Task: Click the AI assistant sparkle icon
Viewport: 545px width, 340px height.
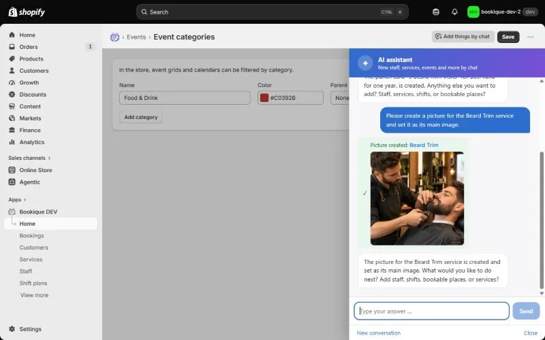Action: 365,63
